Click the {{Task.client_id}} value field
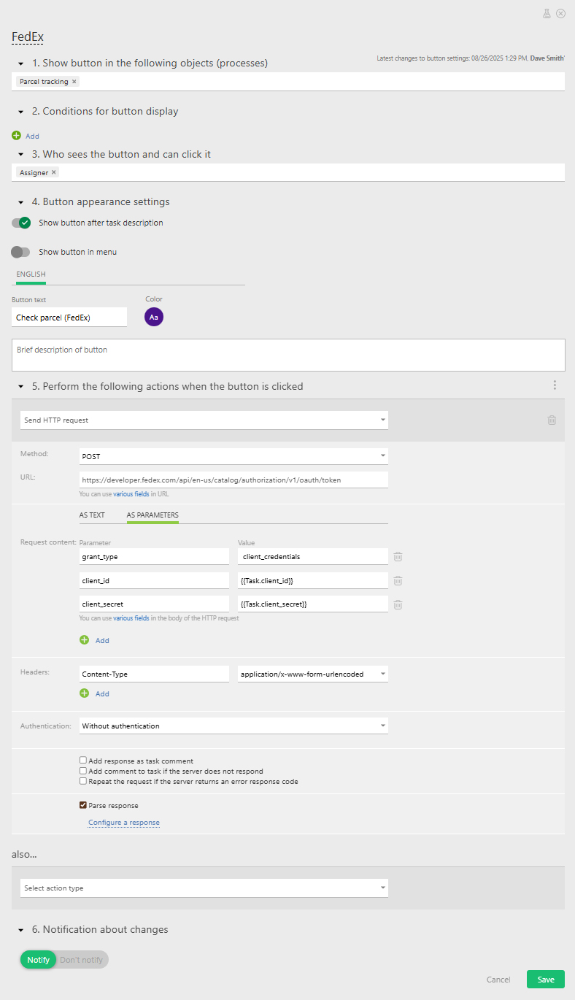575x1000 pixels. [x=313, y=580]
